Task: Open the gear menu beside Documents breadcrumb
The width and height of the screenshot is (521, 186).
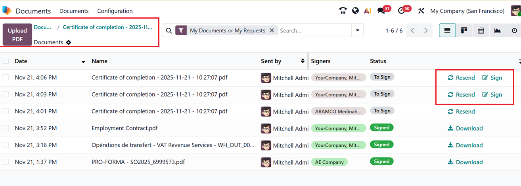Action: tap(69, 42)
